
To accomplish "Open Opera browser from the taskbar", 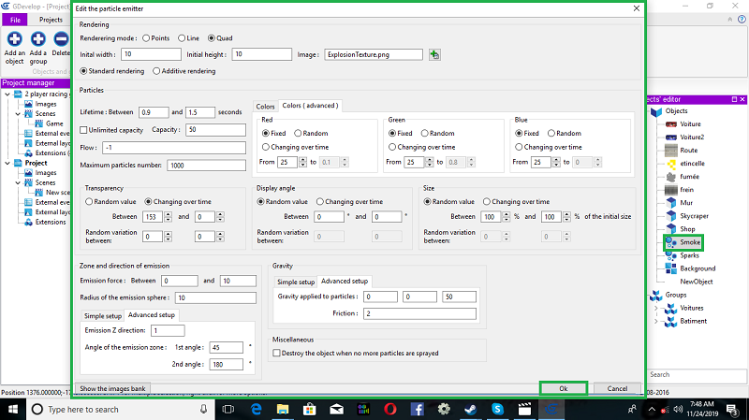I will 390,409.
